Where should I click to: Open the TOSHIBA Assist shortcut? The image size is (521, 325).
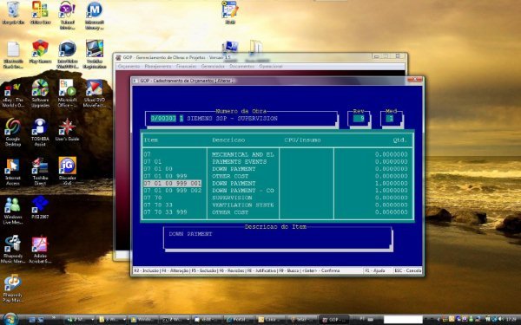click(40, 132)
